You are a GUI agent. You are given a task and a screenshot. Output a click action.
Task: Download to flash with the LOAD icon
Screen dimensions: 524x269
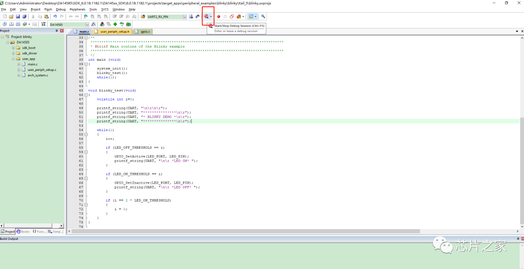coord(43,24)
